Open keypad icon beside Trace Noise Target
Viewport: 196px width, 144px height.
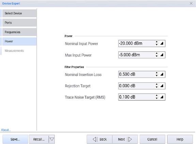click(x=162, y=97)
